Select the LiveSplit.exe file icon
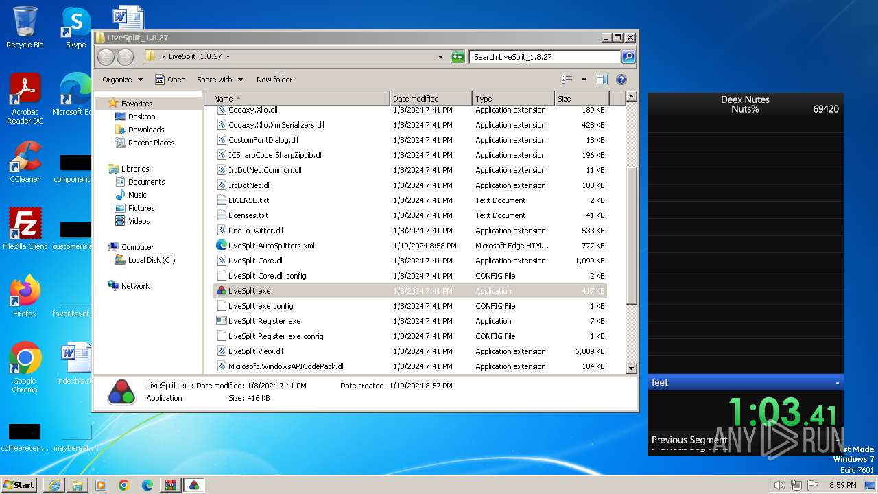The height and width of the screenshot is (494, 878). 222,291
